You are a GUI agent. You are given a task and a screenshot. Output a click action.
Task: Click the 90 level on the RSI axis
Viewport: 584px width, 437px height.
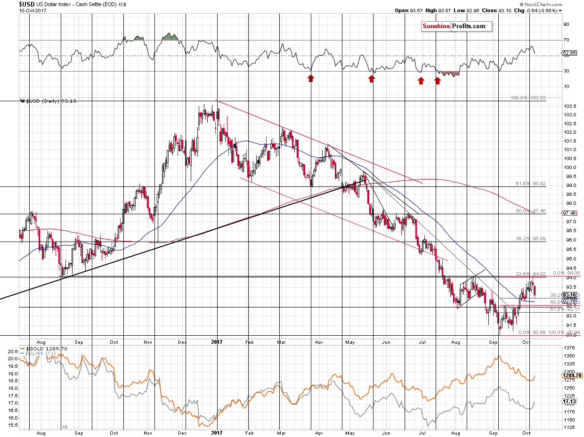567,24
